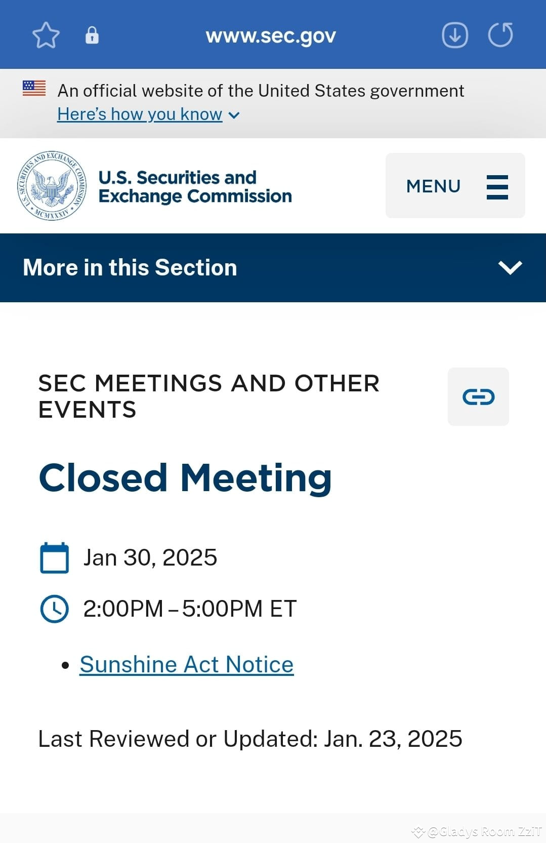Click the clock icon by the meeting time

54,609
